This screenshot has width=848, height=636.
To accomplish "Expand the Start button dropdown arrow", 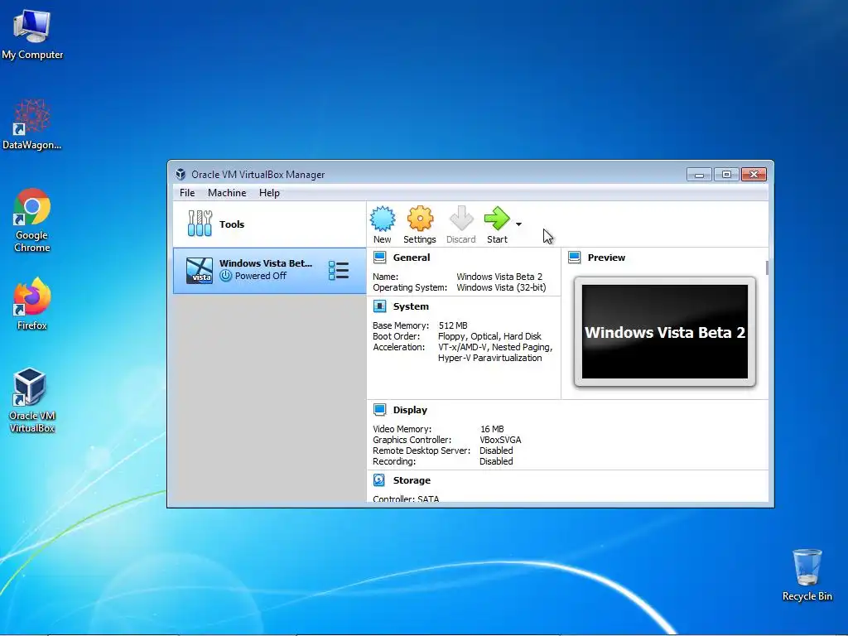I will pyautogui.click(x=518, y=224).
